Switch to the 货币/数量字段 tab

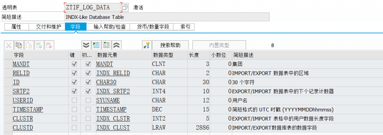(151, 27)
